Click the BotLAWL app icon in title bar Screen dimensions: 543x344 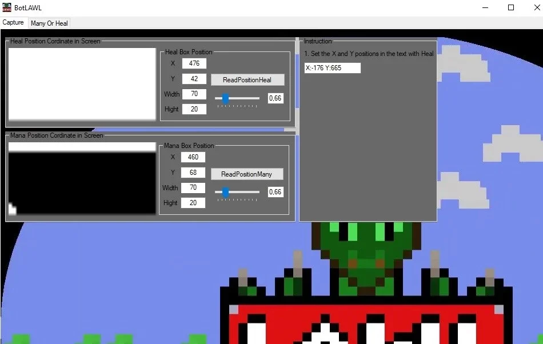coord(7,7)
